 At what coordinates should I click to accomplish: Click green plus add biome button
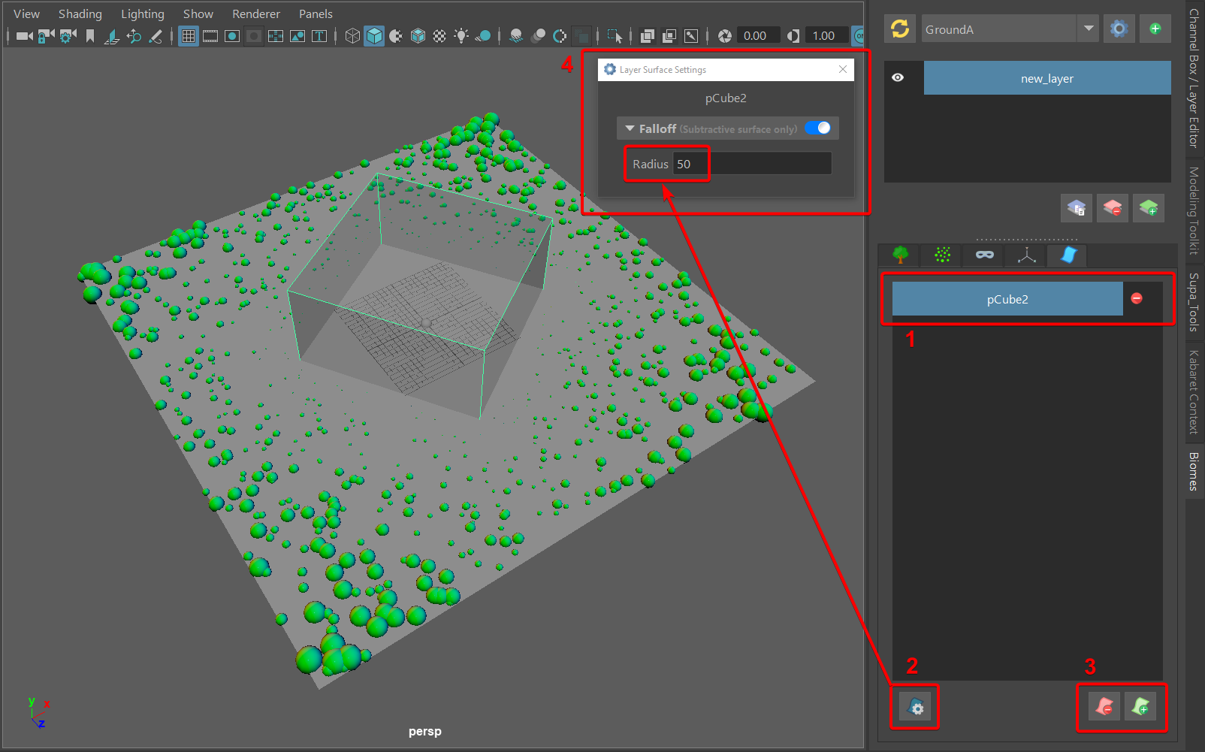[x=1155, y=29]
